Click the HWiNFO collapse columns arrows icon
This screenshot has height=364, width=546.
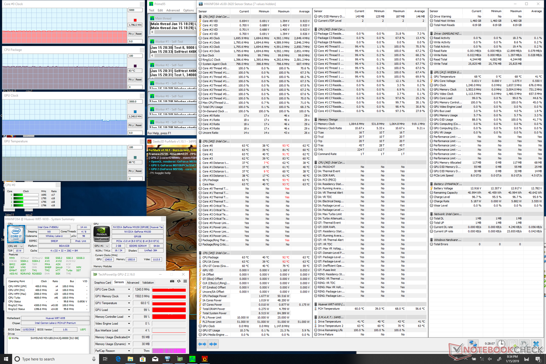click(x=213, y=344)
